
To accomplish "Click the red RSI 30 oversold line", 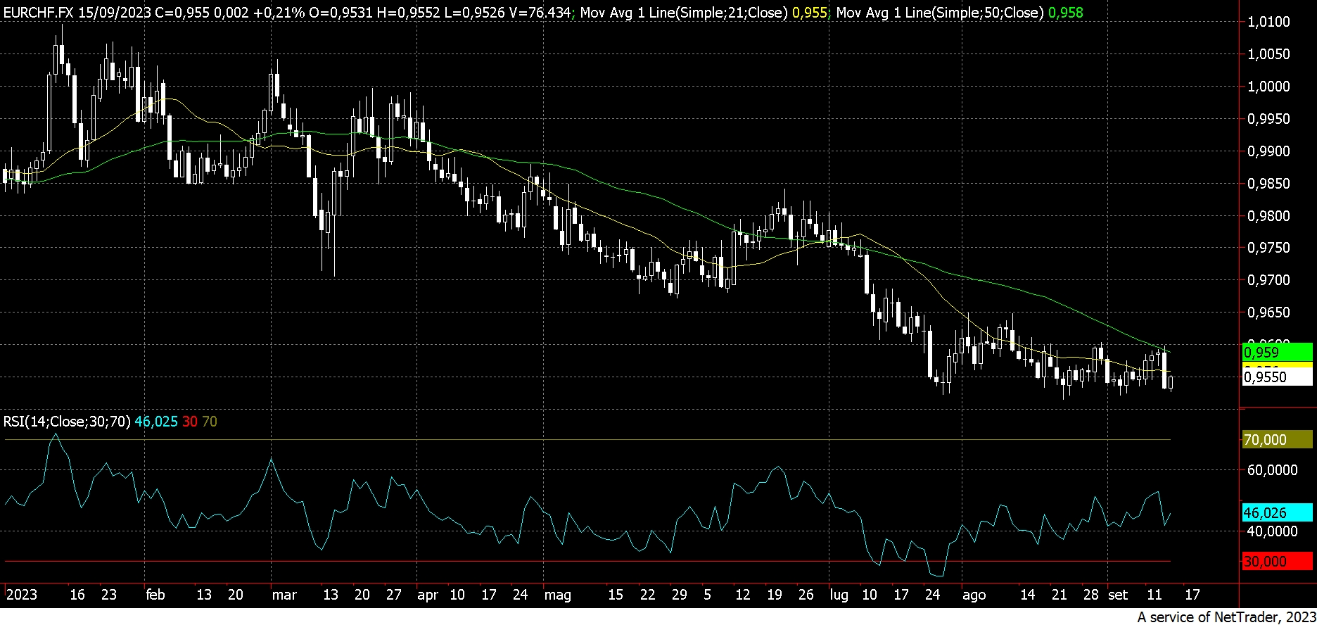I will click(x=587, y=562).
